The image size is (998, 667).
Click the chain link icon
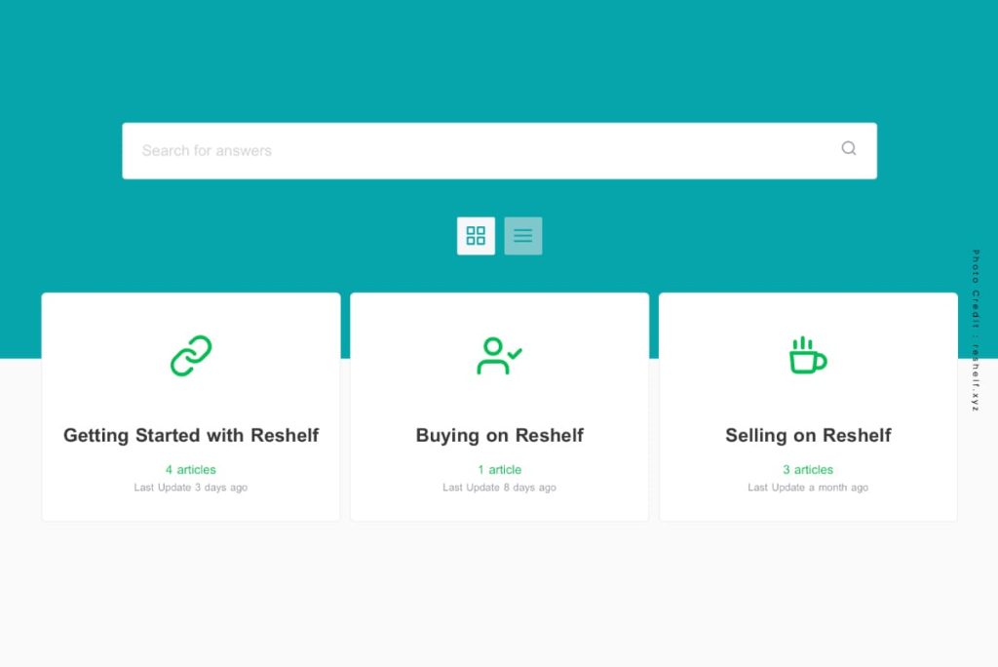point(191,356)
